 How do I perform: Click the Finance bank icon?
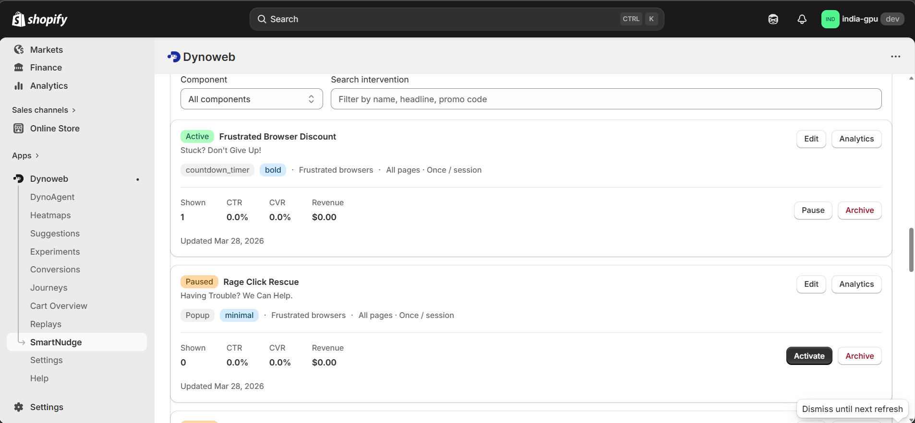point(19,68)
